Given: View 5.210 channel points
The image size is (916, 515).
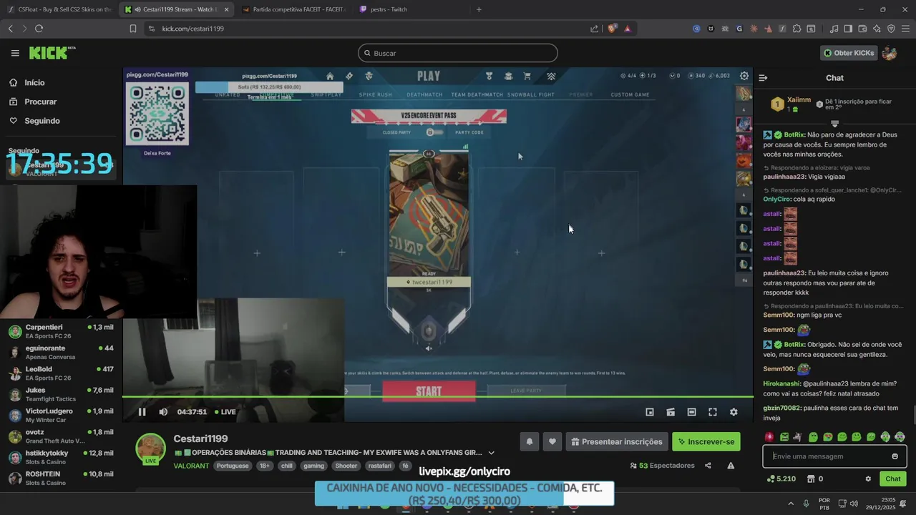Looking at the screenshot, I should (x=781, y=479).
